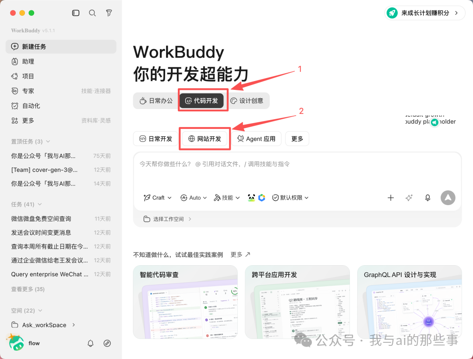Toggle the sidebar panel icon
This screenshot has width=473, height=359.
[x=76, y=13]
